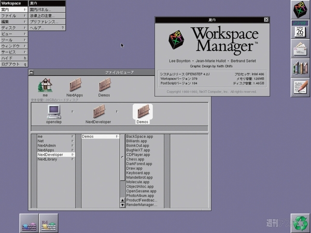Open the Recycler icon
Screen dimensions: 311x233
[301, 223]
